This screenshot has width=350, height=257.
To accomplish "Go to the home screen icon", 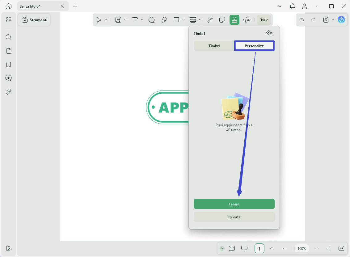I will 8,6.
